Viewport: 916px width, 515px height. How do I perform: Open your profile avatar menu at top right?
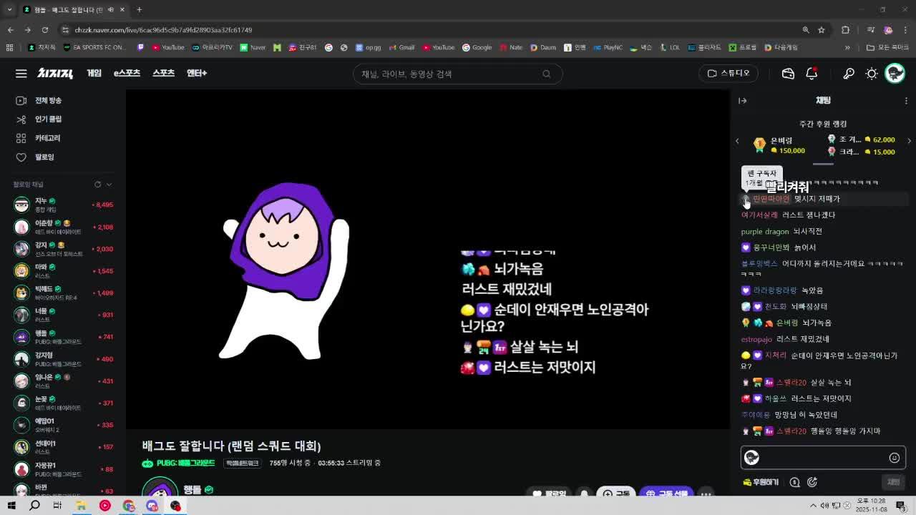click(895, 74)
